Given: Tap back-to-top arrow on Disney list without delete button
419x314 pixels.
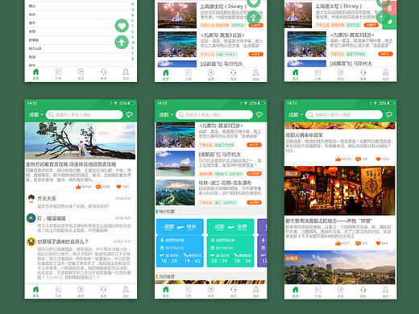Looking at the screenshot, I should (x=253, y=18).
